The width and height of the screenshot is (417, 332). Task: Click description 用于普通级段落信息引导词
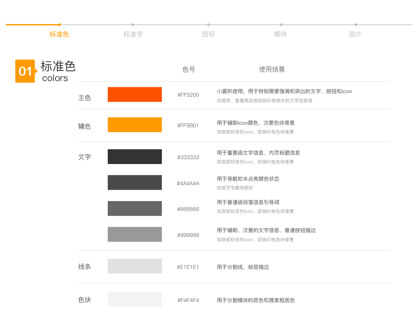[x=248, y=202]
